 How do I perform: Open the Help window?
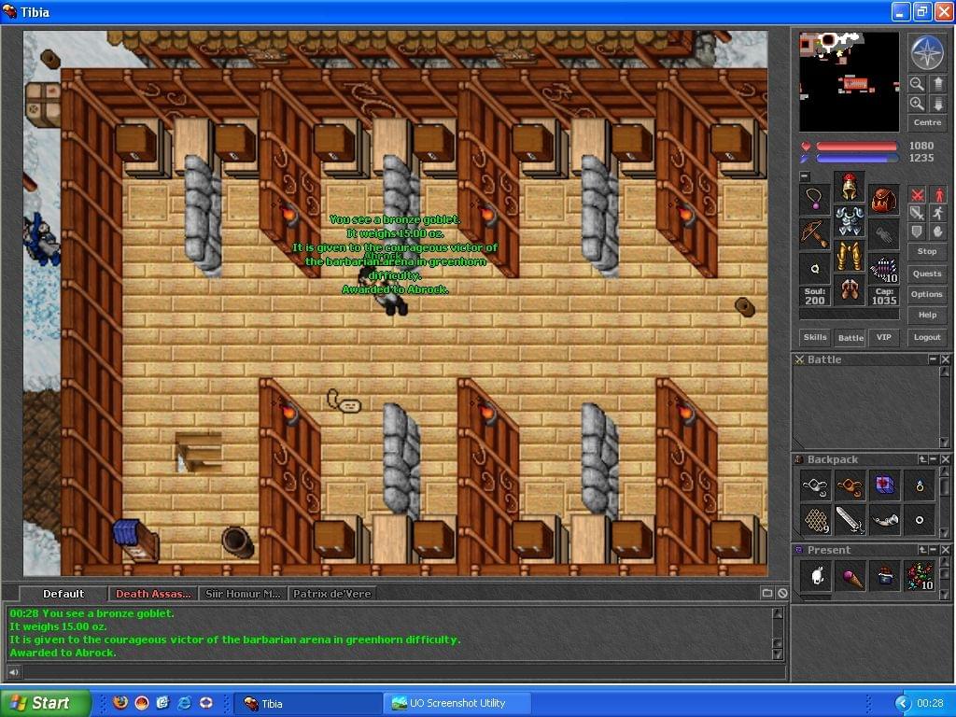click(927, 316)
